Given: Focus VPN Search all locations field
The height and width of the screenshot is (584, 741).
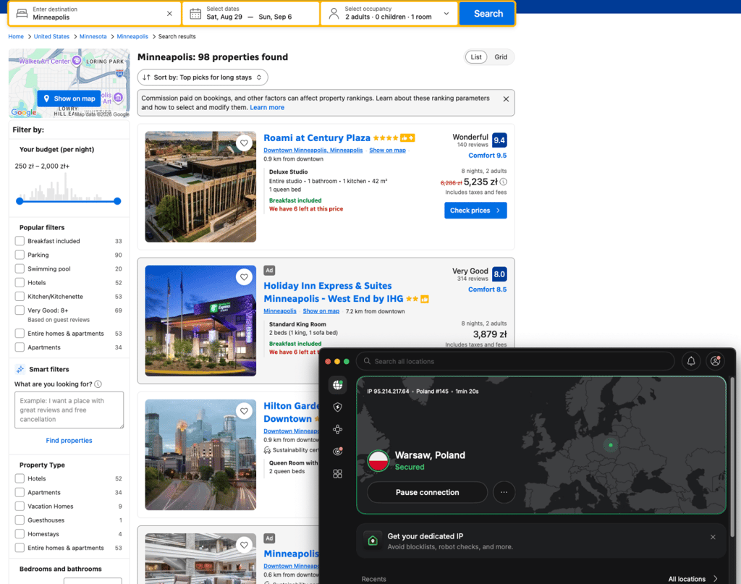Looking at the screenshot, I should (x=515, y=361).
